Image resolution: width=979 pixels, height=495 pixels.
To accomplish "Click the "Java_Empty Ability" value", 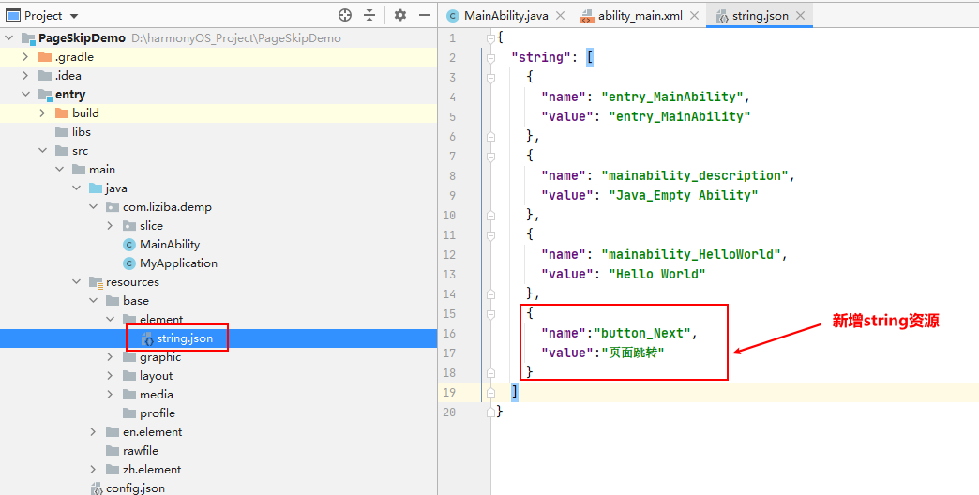I will (x=683, y=195).
